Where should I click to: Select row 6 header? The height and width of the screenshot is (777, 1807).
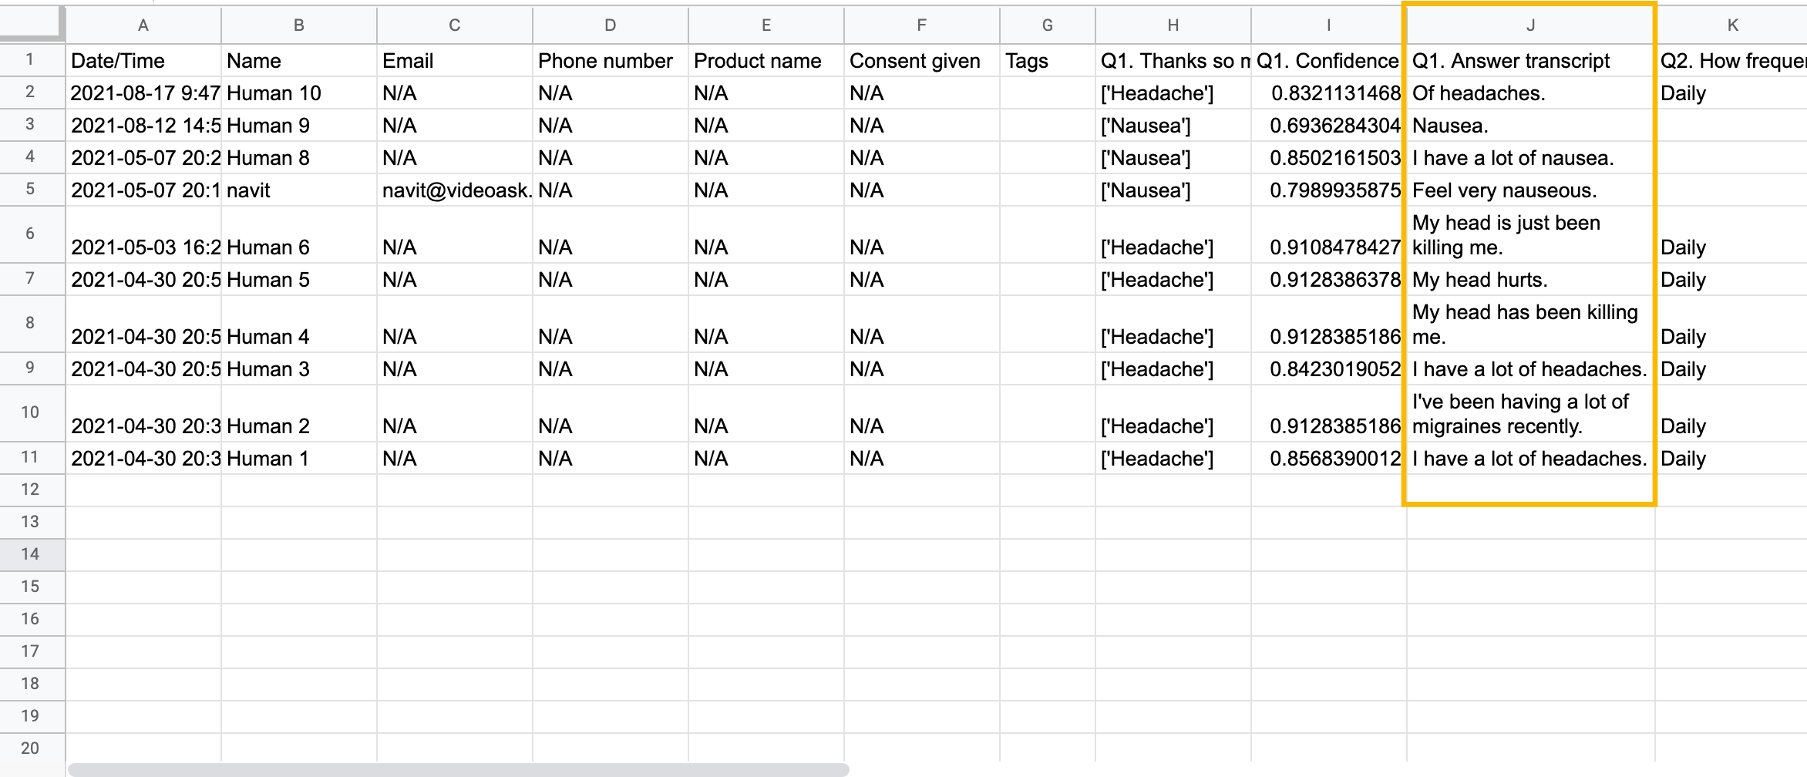pyautogui.click(x=30, y=234)
